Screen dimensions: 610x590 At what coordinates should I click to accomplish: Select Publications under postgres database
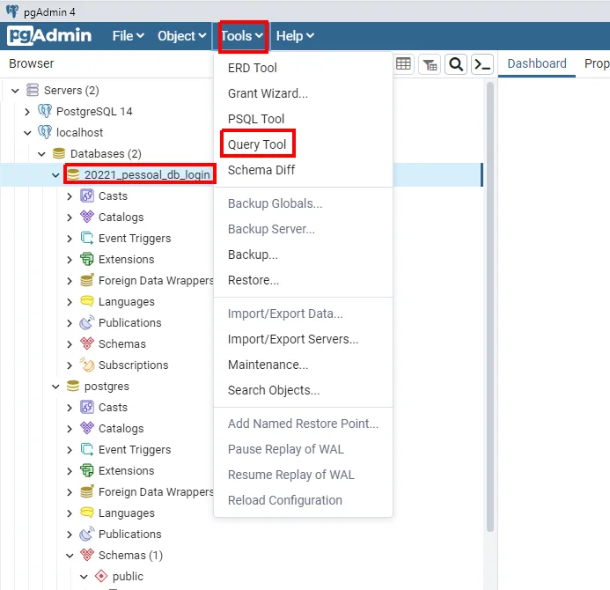[x=130, y=534]
